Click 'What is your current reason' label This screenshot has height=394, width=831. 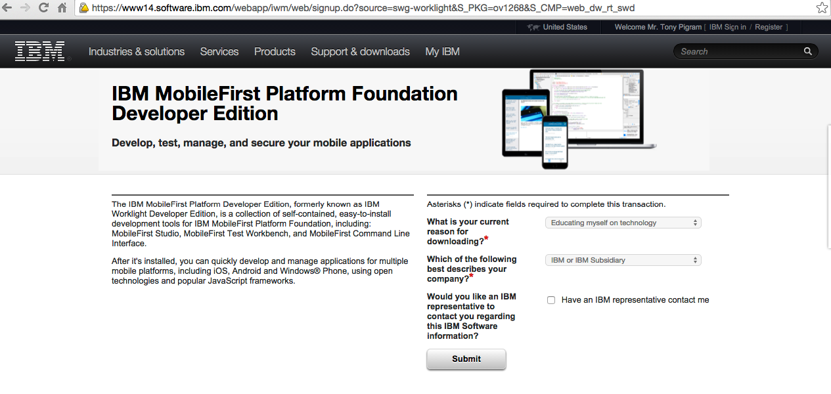468,231
